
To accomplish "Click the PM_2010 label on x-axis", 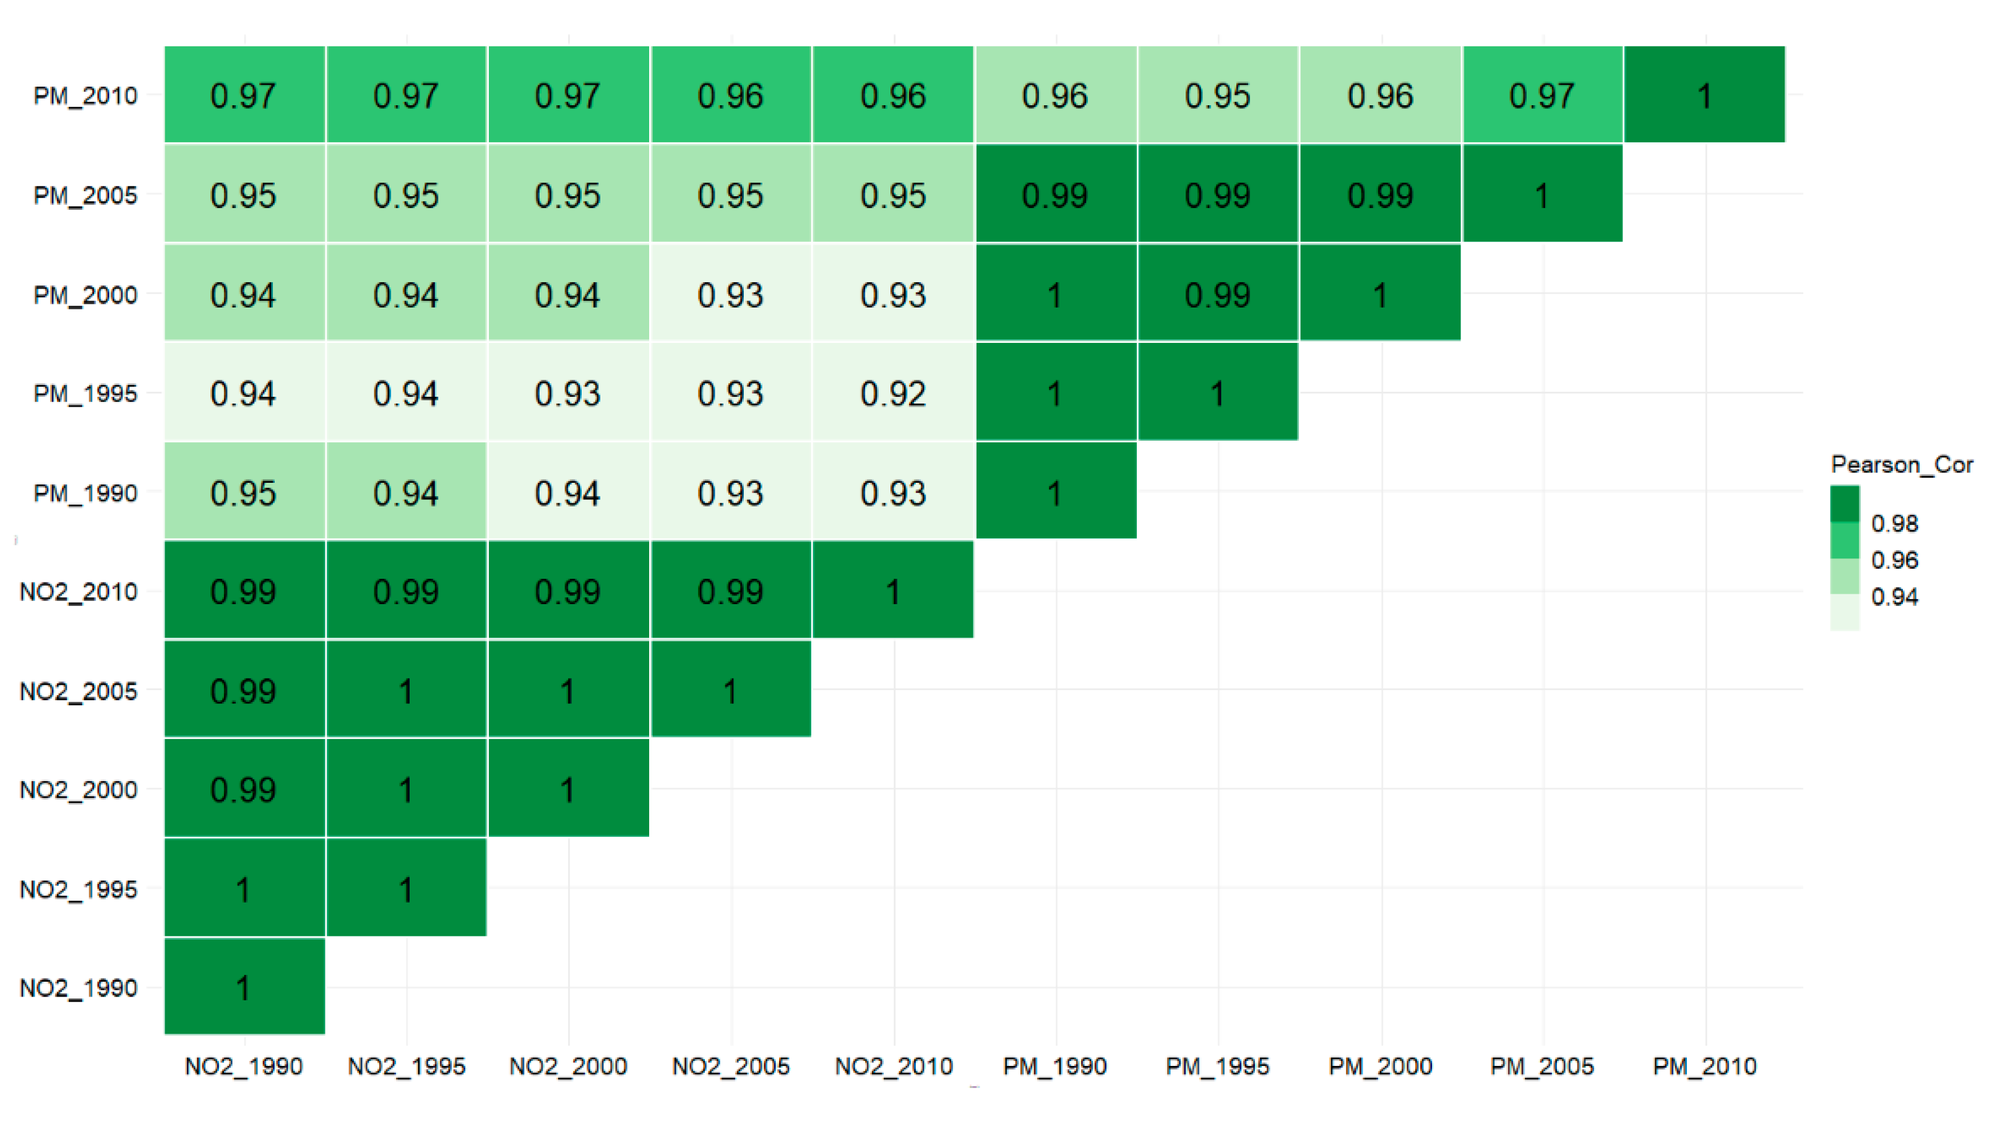I will pos(1704,1066).
